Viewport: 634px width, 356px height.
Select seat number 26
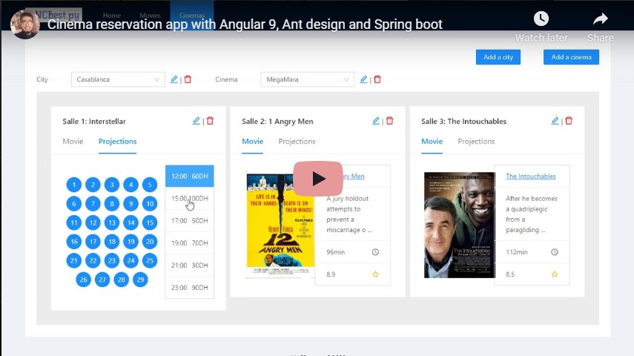pos(83,280)
